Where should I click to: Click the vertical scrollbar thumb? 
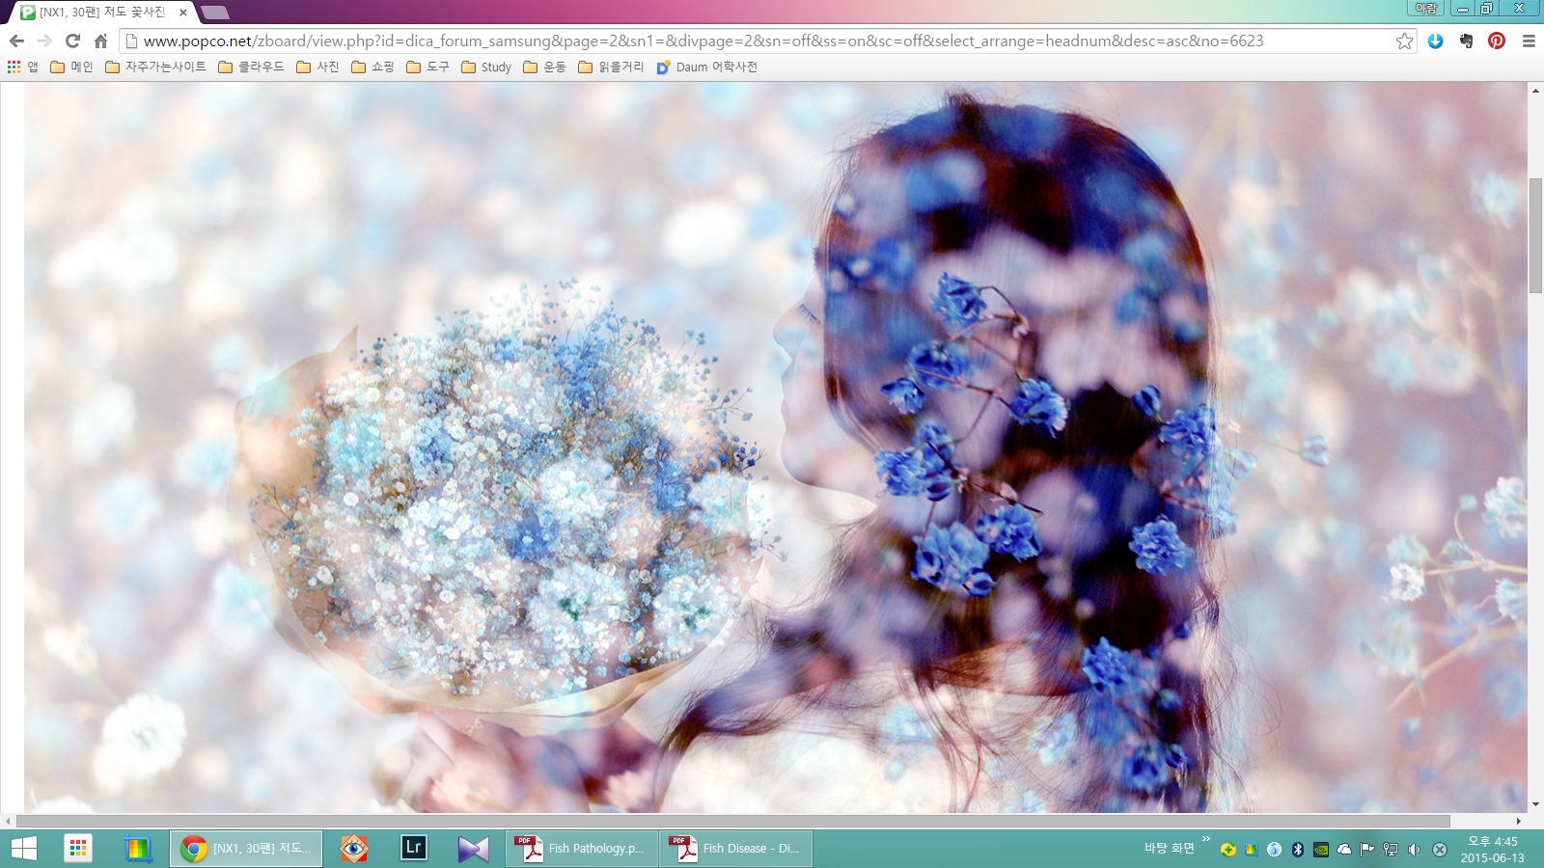pyautogui.click(x=1535, y=235)
